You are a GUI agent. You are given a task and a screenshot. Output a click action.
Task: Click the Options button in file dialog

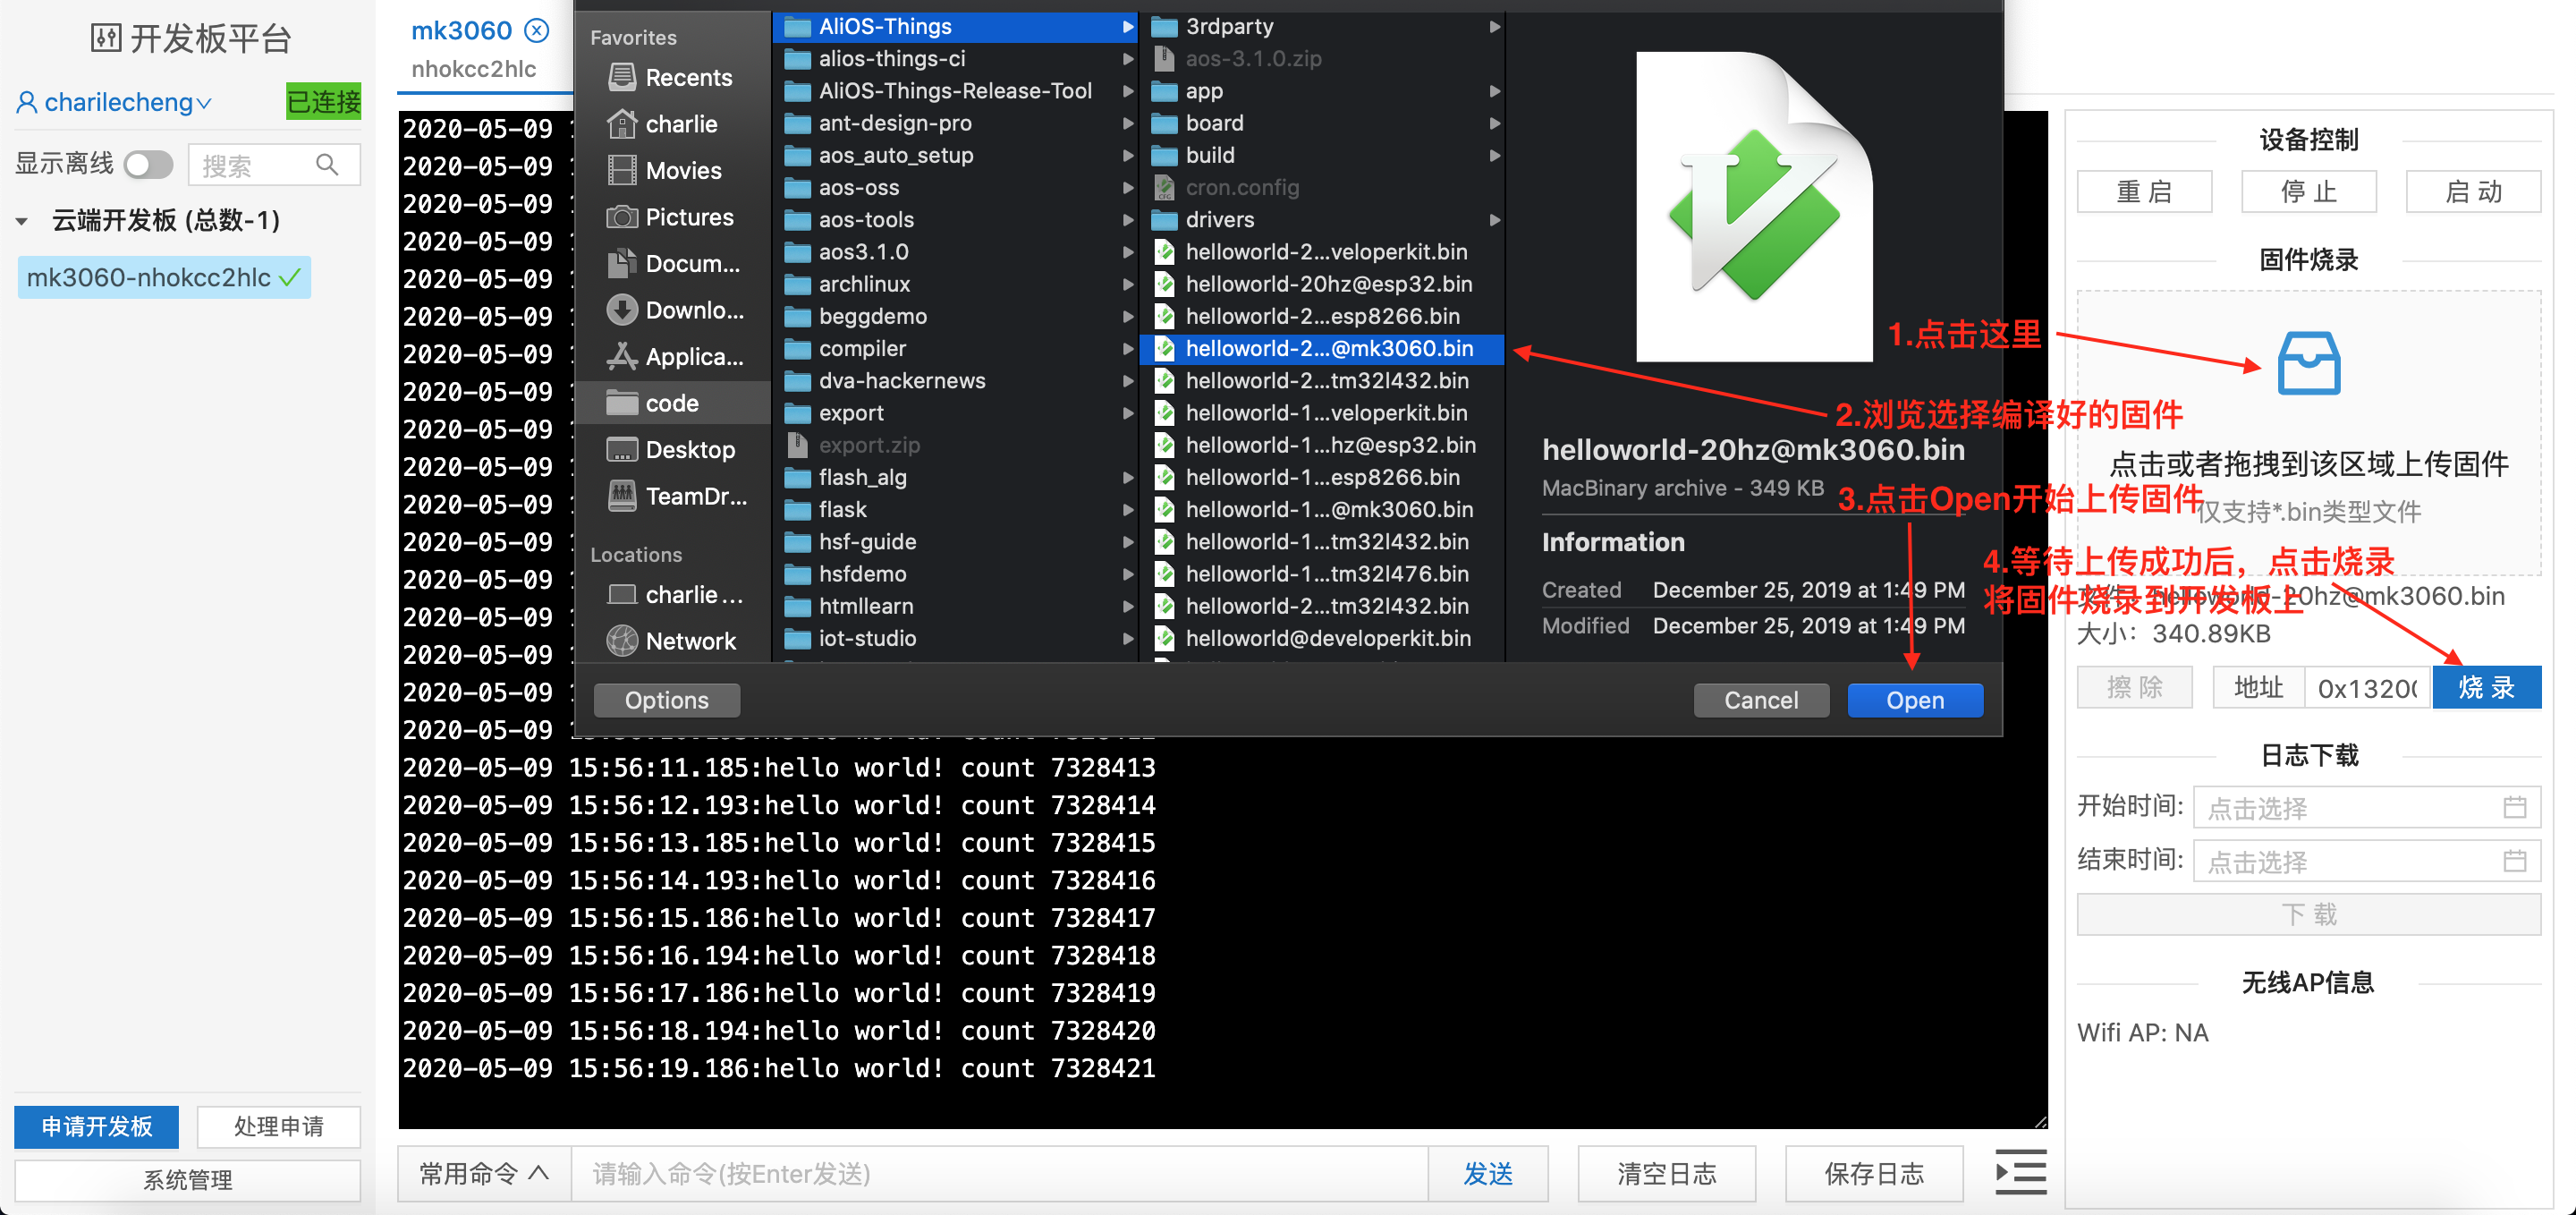(666, 700)
